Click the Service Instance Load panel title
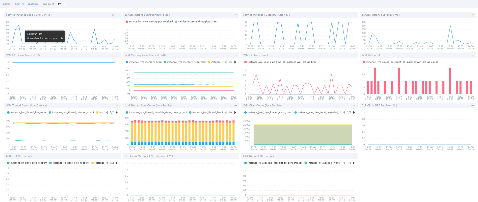The height and width of the screenshot is (202, 478). pos(29,15)
